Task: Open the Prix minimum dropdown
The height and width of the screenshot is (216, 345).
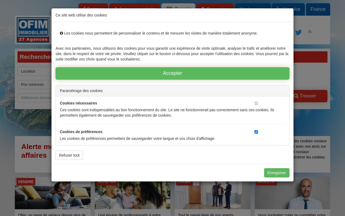Action: [34, 85]
